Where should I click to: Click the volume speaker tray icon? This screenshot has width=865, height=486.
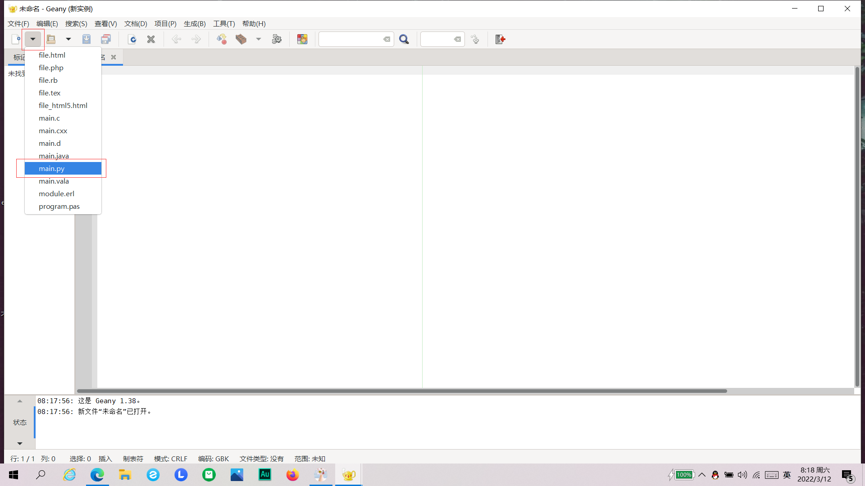pos(742,475)
